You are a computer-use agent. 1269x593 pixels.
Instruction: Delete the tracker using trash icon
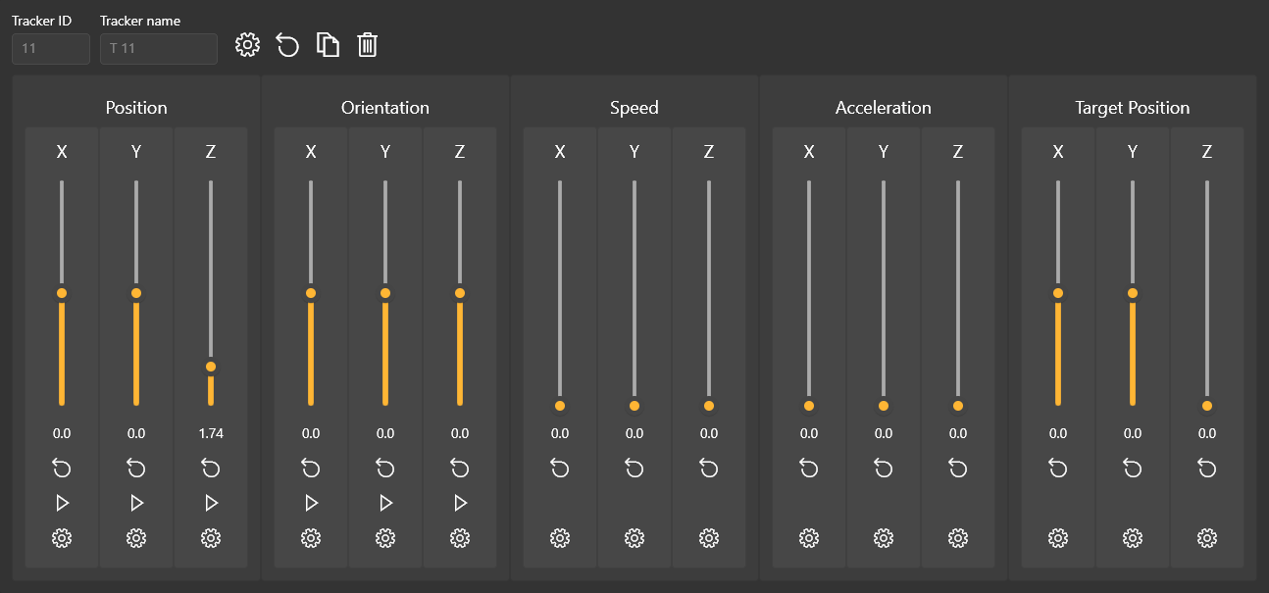[368, 44]
